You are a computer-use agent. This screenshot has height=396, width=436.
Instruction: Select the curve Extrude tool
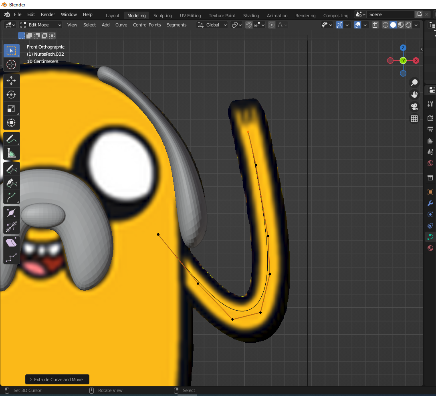coord(11,197)
